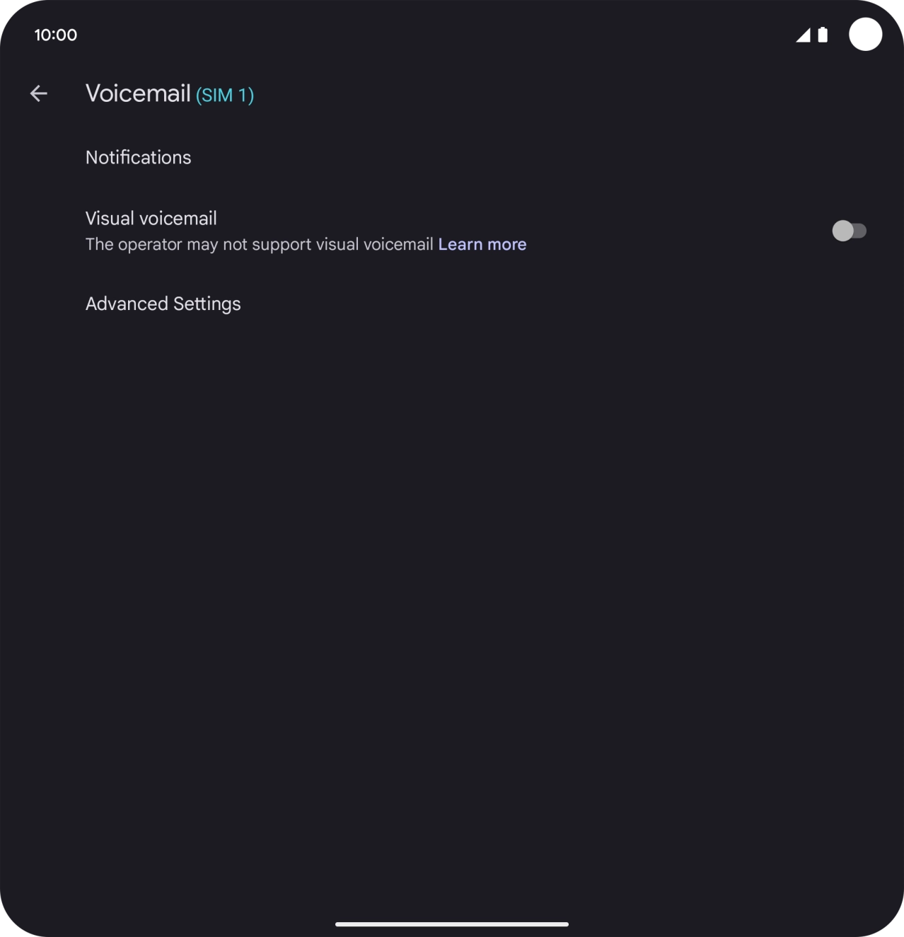
Task: Click the SIM 1 label next to Voicemail
Action: (224, 95)
